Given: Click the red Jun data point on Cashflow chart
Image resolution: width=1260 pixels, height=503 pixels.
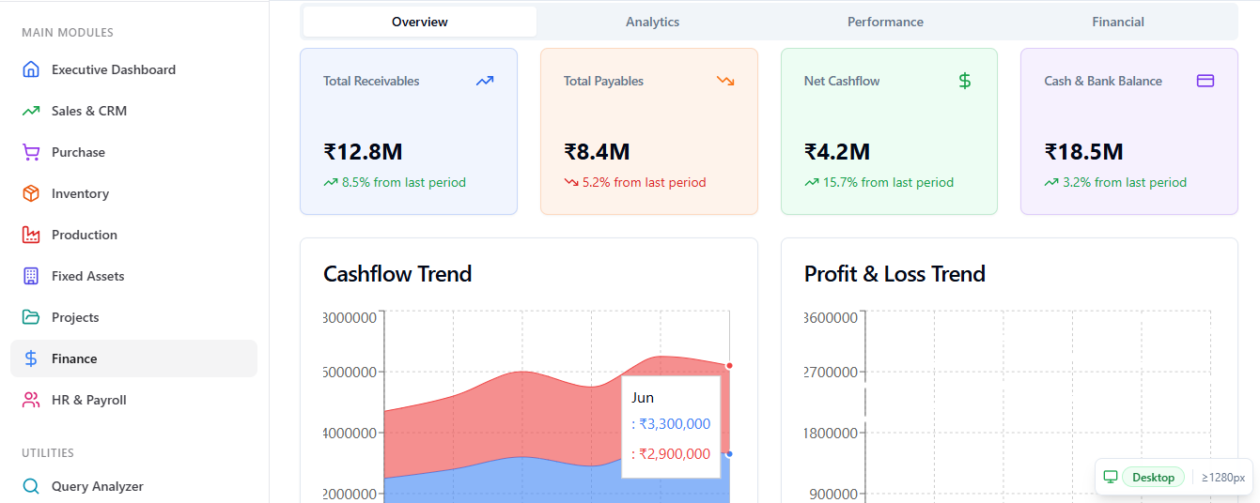Looking at the screenshot, I should pyautogui.click(x=729, y=365).
